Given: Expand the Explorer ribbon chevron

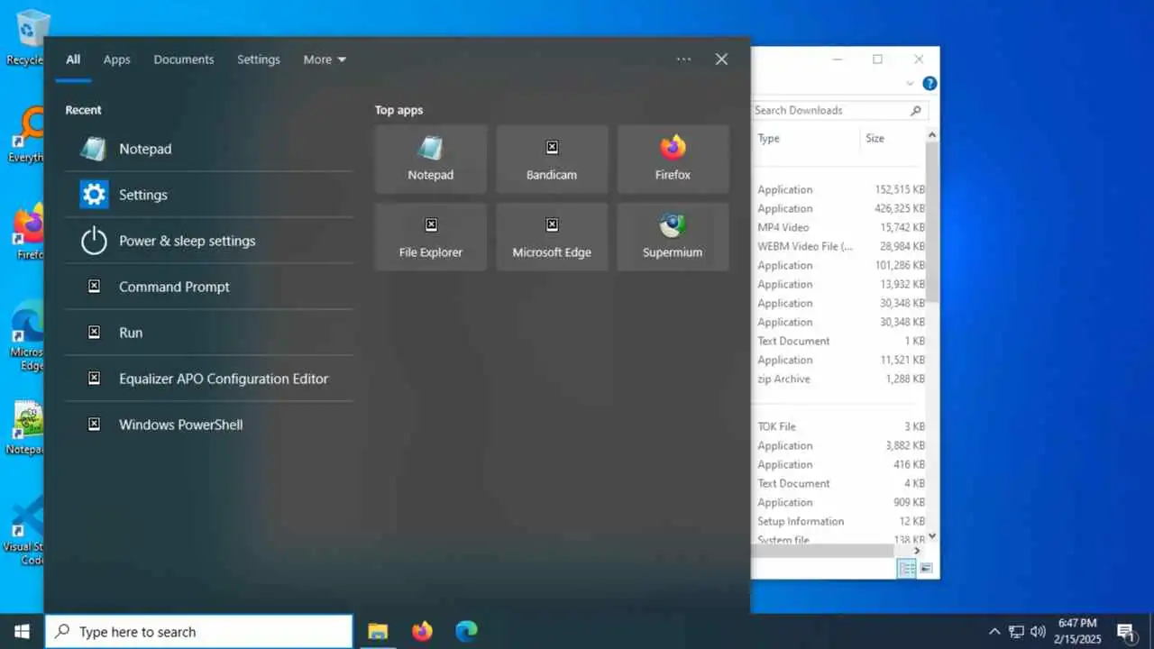Looking at the screenshot, I should tap(911, 83).
